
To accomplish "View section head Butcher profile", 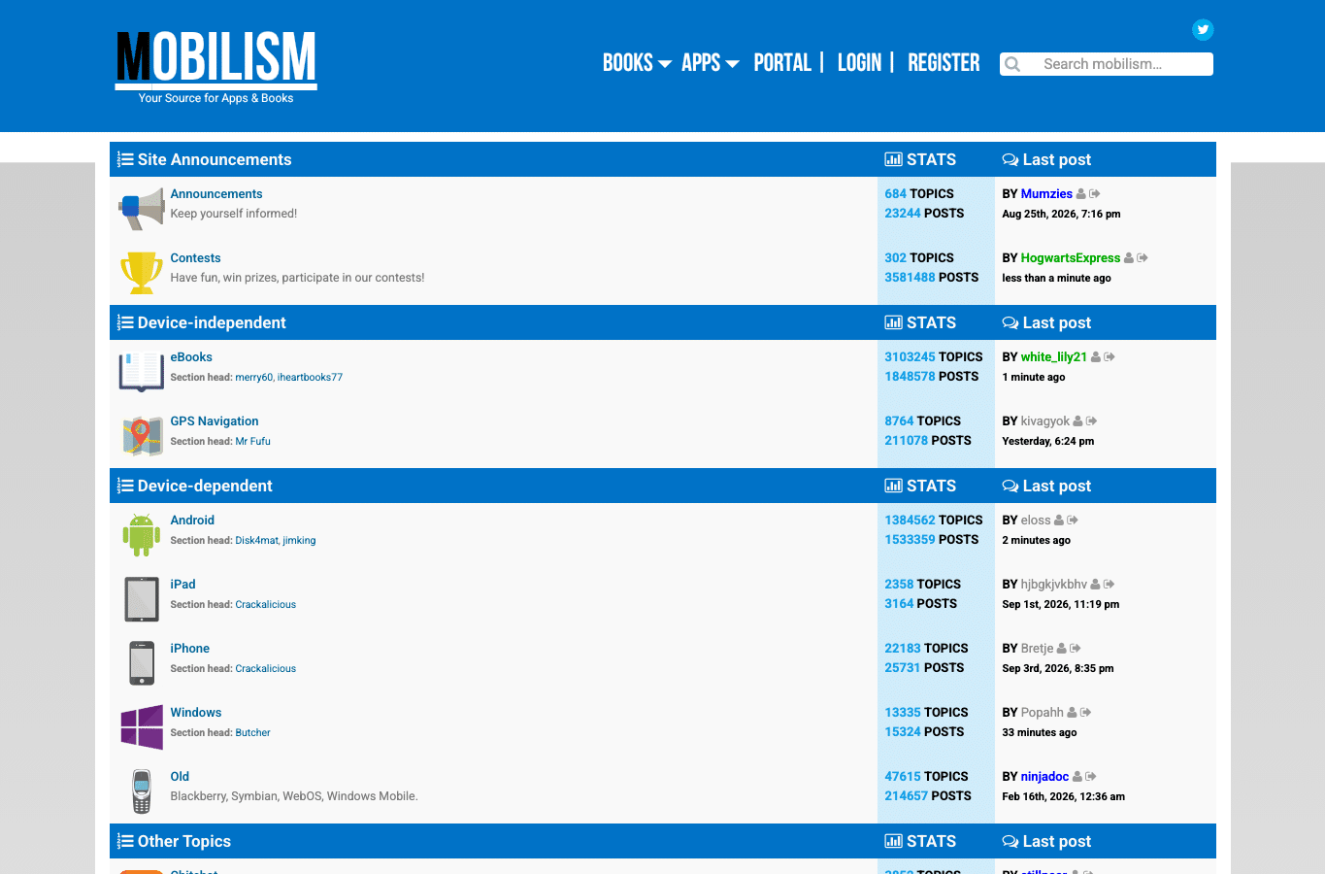I will [252, 733].
